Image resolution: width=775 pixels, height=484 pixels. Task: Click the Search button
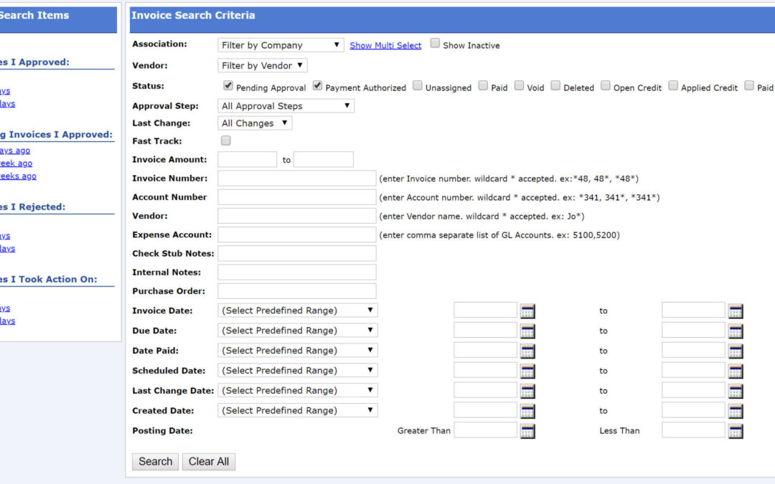(x=155, y=462)
